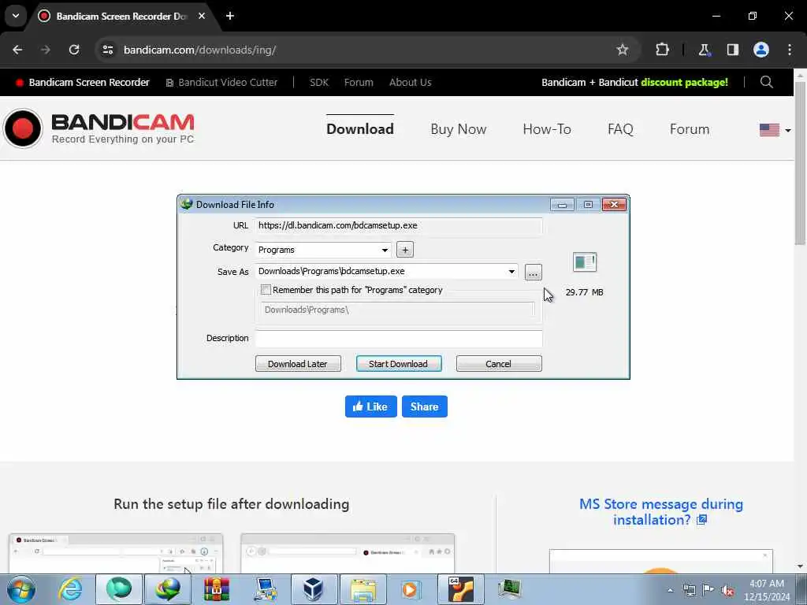This screenshot has width=807, height=605.
Task: Browse for folder with the ellipsis button
Action: pos(534,272)
